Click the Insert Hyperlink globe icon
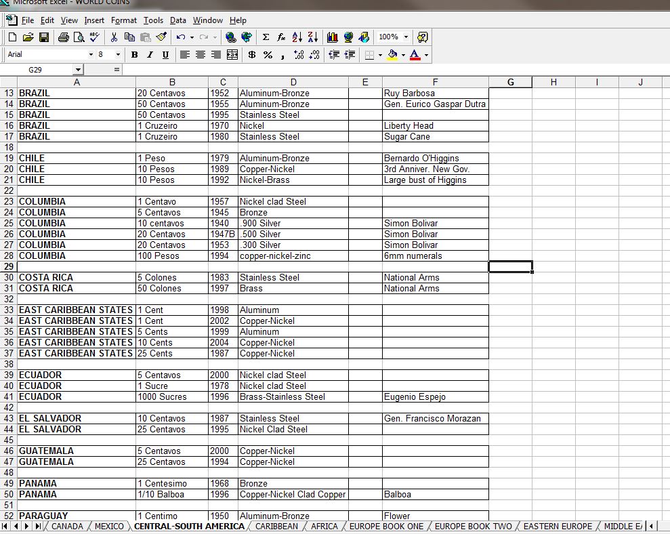This screenshot has width=670, height=534. click(230, 37)
